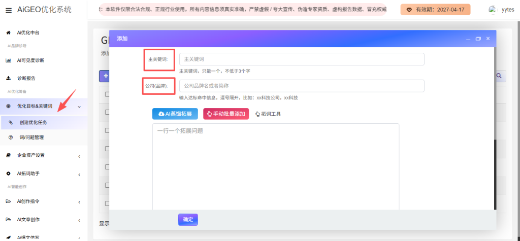Viewport: 520px width, 241px height.
Task: Maximize the 添加 dialog
Action: tap(478, 39)
